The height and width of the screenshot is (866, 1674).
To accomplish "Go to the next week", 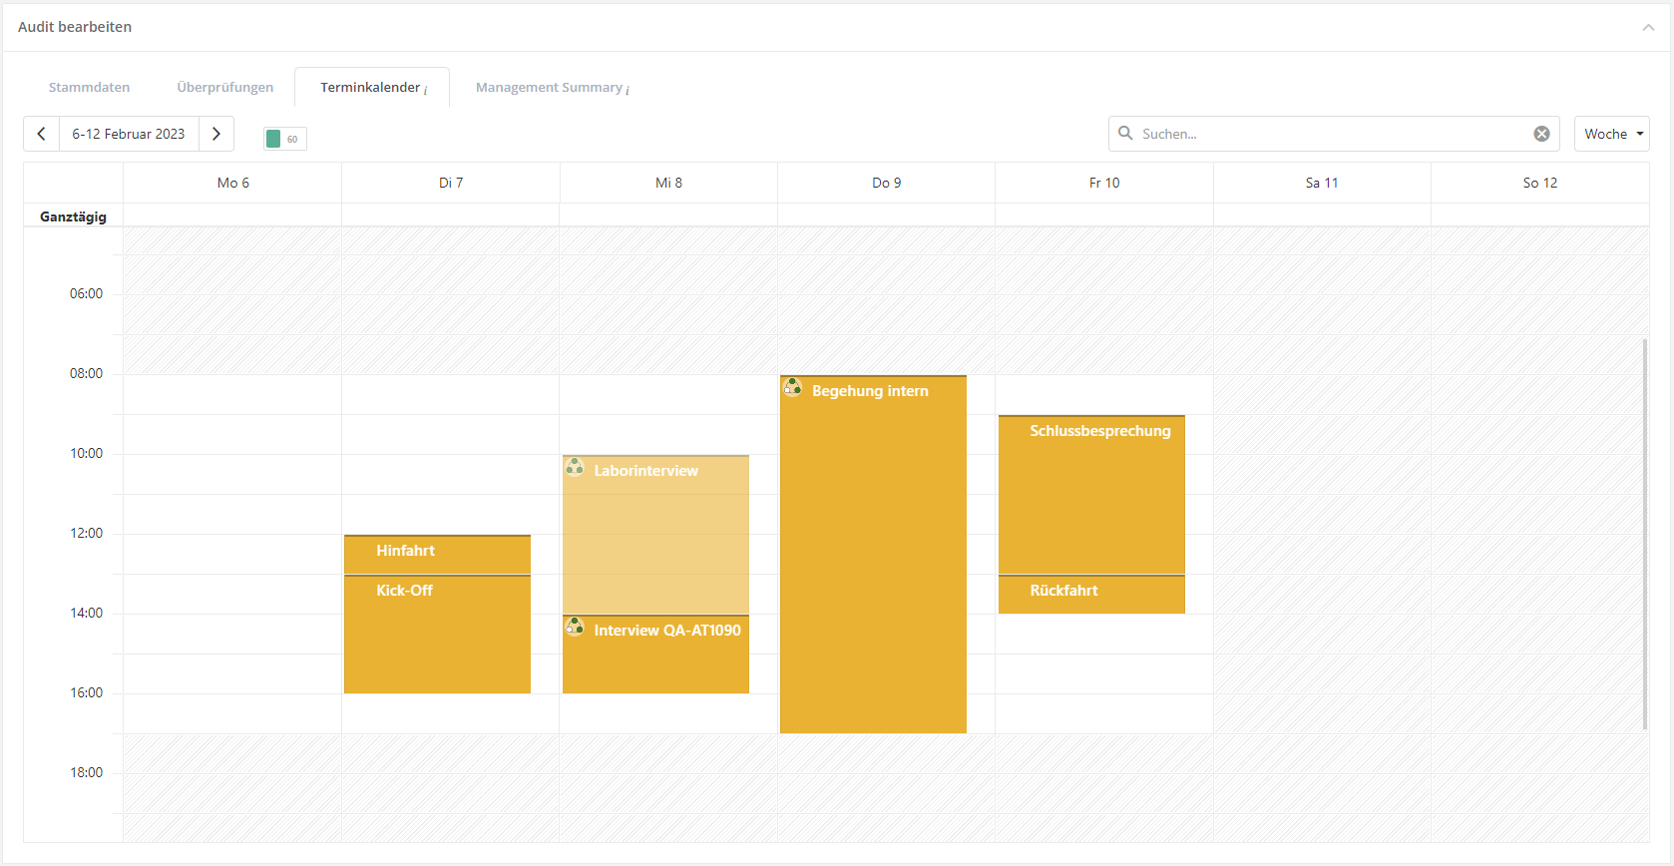I will (216, 134).
